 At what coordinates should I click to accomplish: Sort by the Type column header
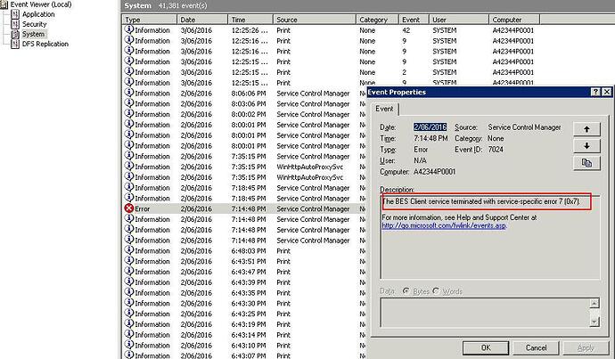pyautogui.click(x=149, y=20)
